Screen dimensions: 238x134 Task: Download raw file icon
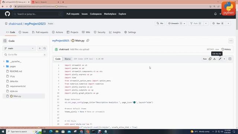[215, 59]
